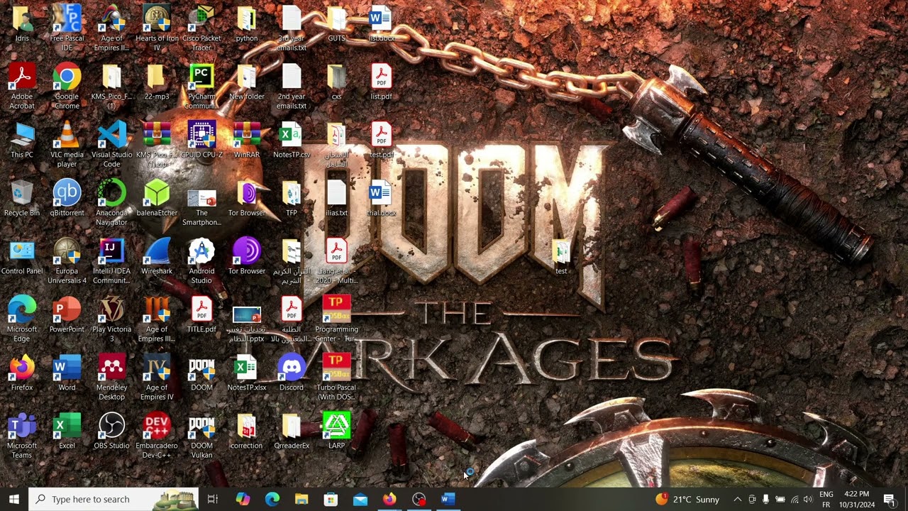This screenshot has width=908, height=511.
Task: Launch DOOM Vulkan shortcut
Action: point(201,435)
